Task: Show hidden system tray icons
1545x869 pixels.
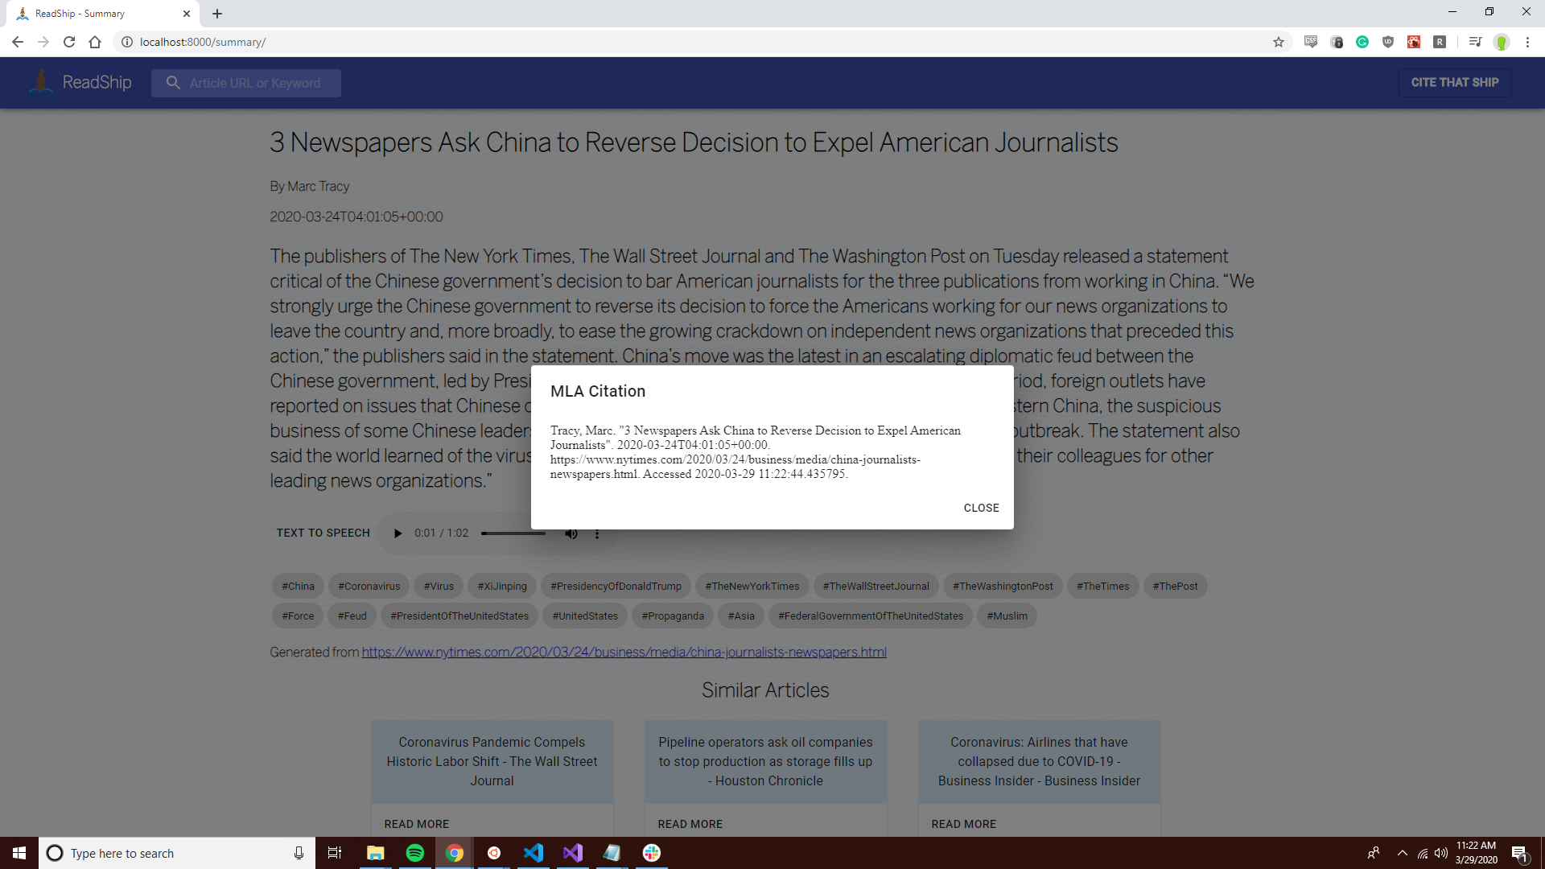Action: [x=1402, y=853]
